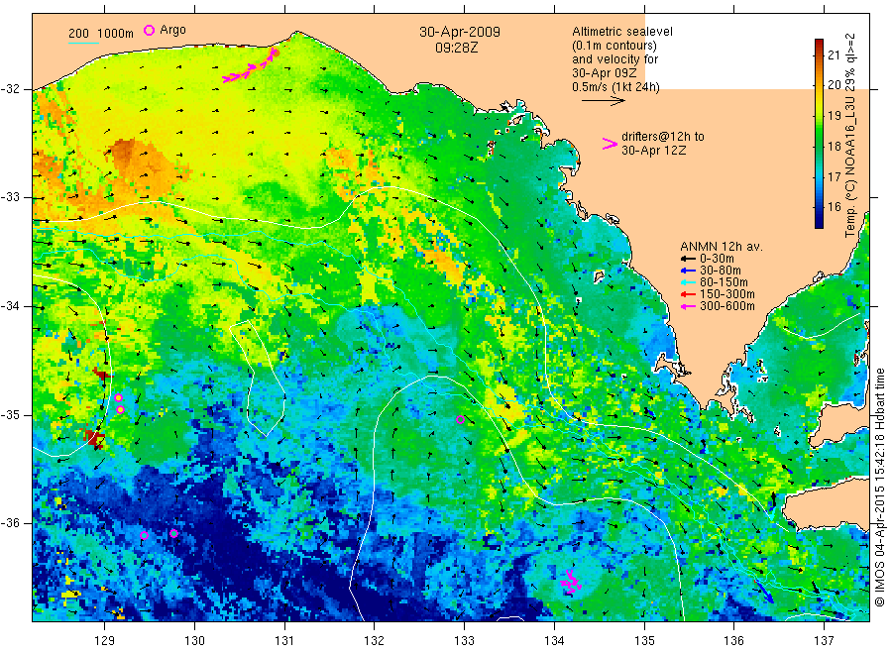892x654 pixels.
Task: Click the 132 longitude axis label
Action: click(x=375, y=641)
